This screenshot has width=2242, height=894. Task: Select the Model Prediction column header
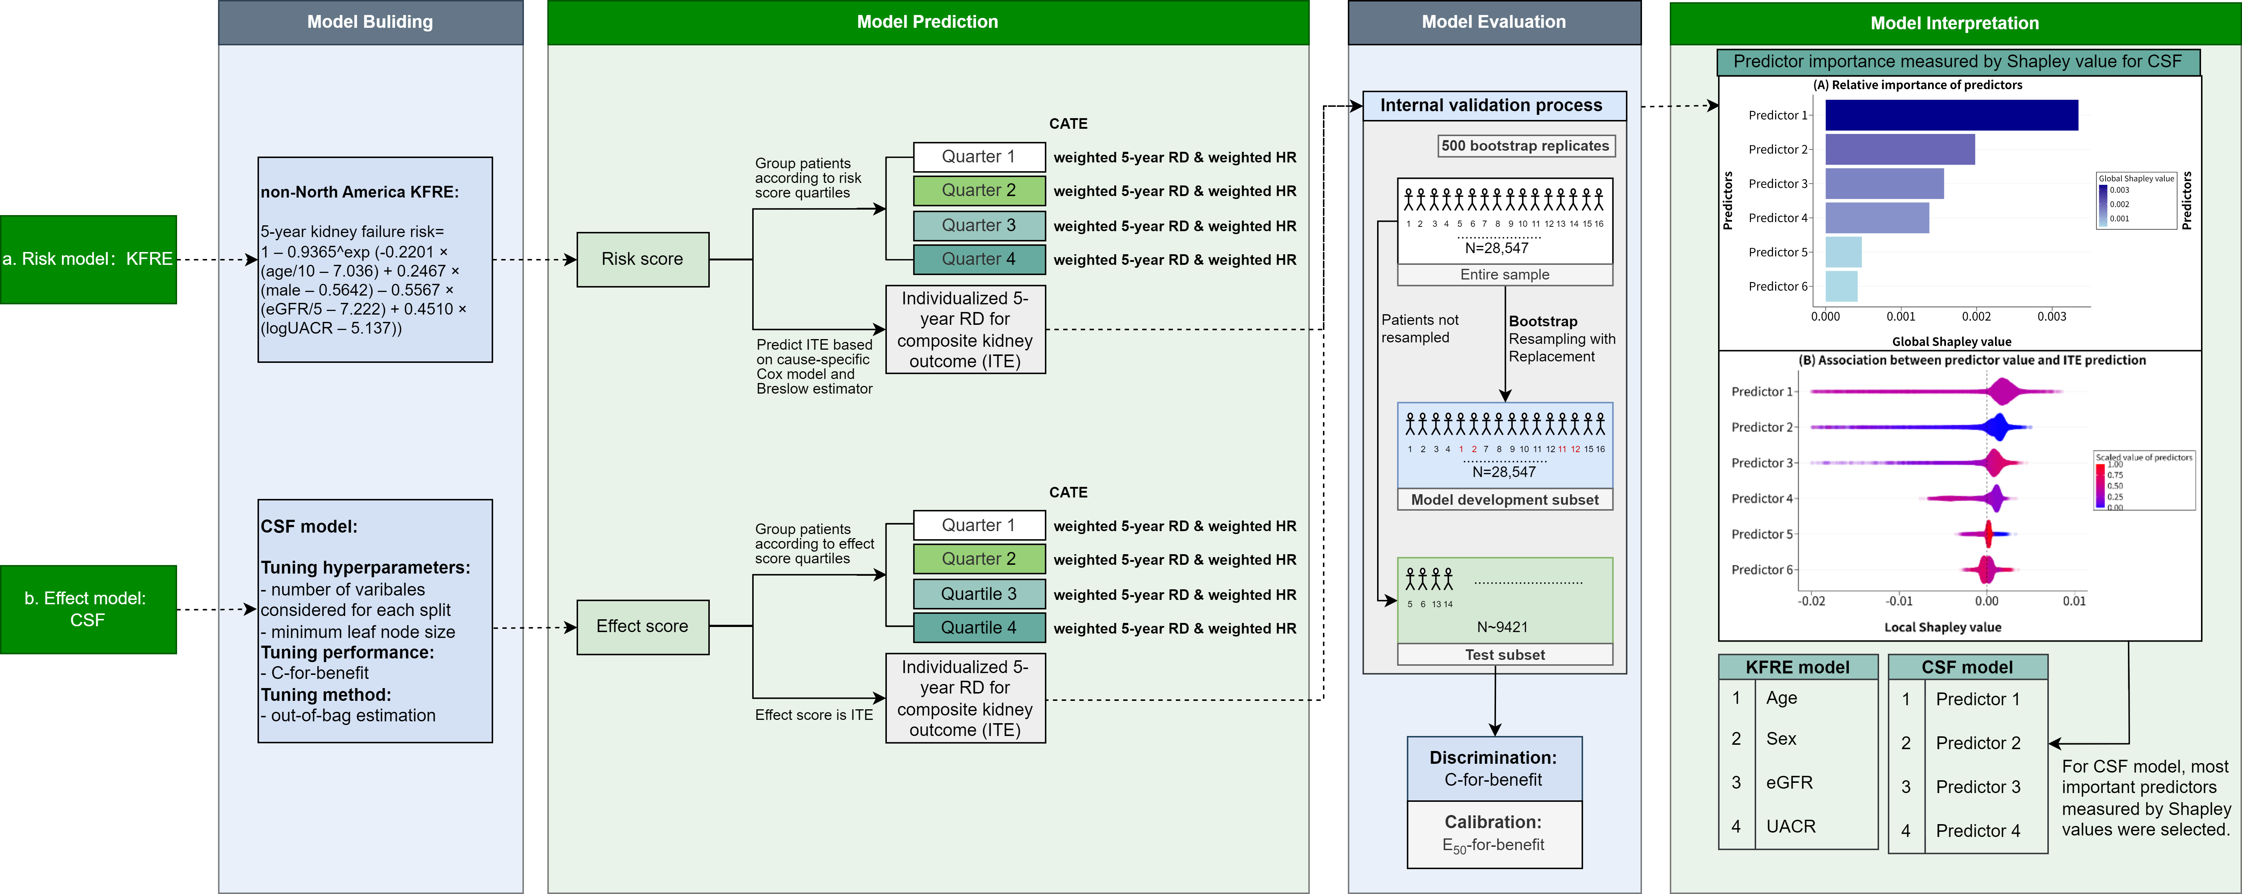point(928,23)
